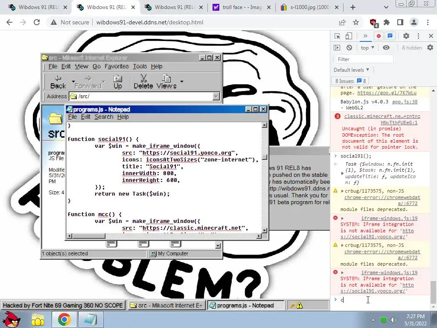Click Notepad horizontal scrollbar right arrow
The width and height of the screenshot is (437, 328).
coord(259,236)
